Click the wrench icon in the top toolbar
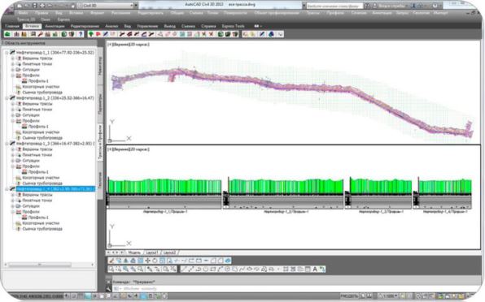Image resolution: width=485 pixels, height=302 pixels. tap(41, 34)
